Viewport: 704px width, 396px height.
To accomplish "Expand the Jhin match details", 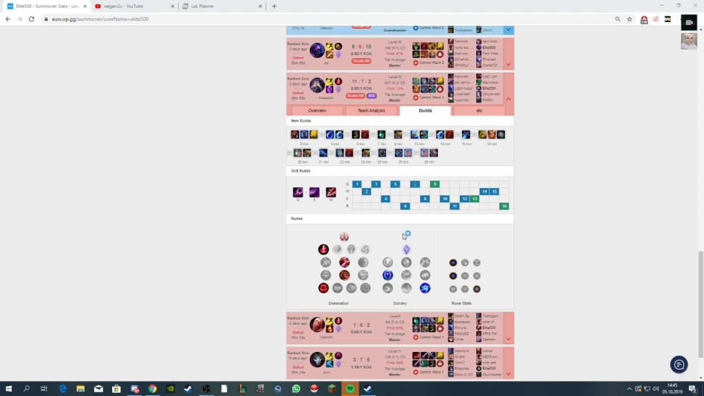I will click(508, 373).
